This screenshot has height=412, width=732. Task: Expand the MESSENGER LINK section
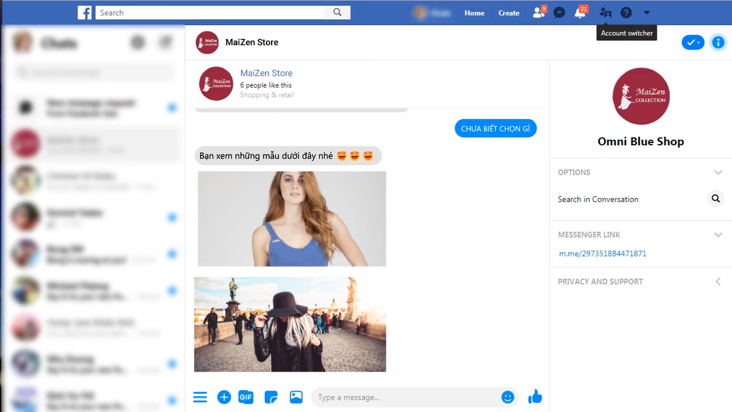point(718,235)
